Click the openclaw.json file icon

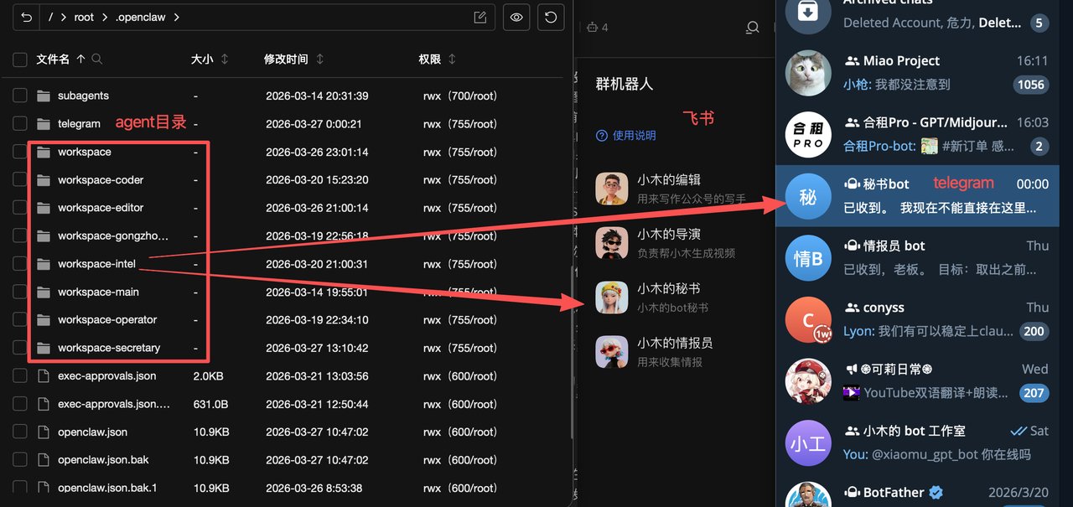(x=44, y=432)
